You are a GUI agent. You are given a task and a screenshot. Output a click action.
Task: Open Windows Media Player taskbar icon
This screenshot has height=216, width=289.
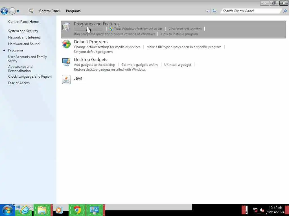(x=59, y=210)
